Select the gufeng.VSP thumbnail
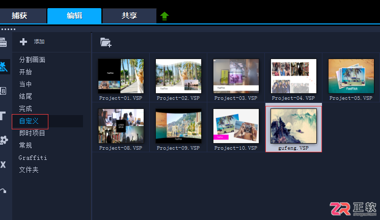Image resolution: width=380 pixels, height=220 pixels. [x=293, y=128]
